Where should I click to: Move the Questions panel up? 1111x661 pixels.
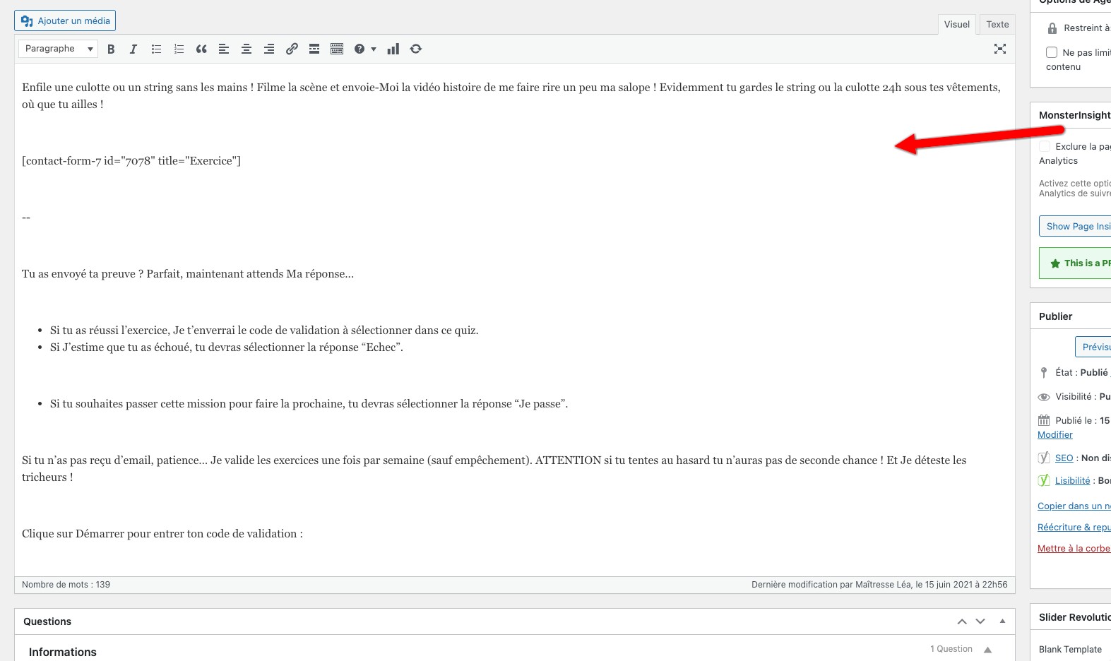pos(962,621)
